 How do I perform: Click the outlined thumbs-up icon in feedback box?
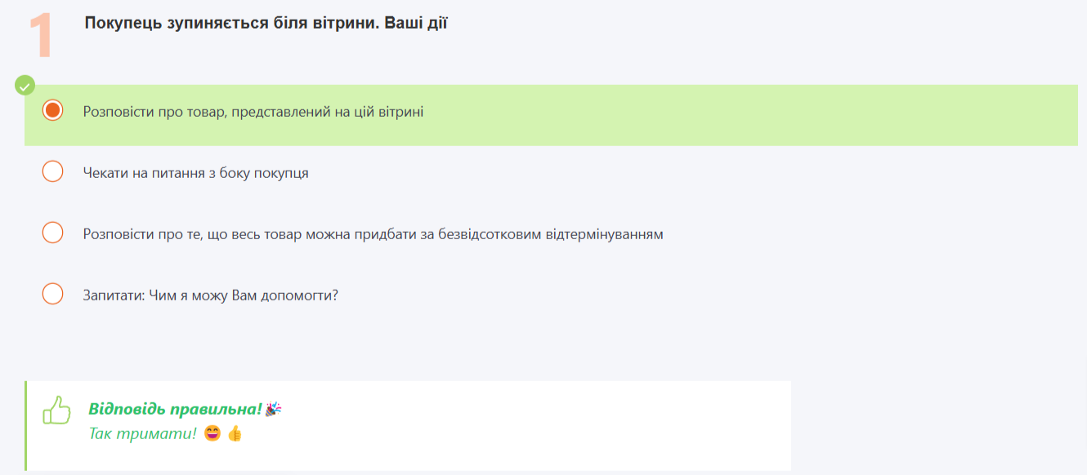coord(56,411)
